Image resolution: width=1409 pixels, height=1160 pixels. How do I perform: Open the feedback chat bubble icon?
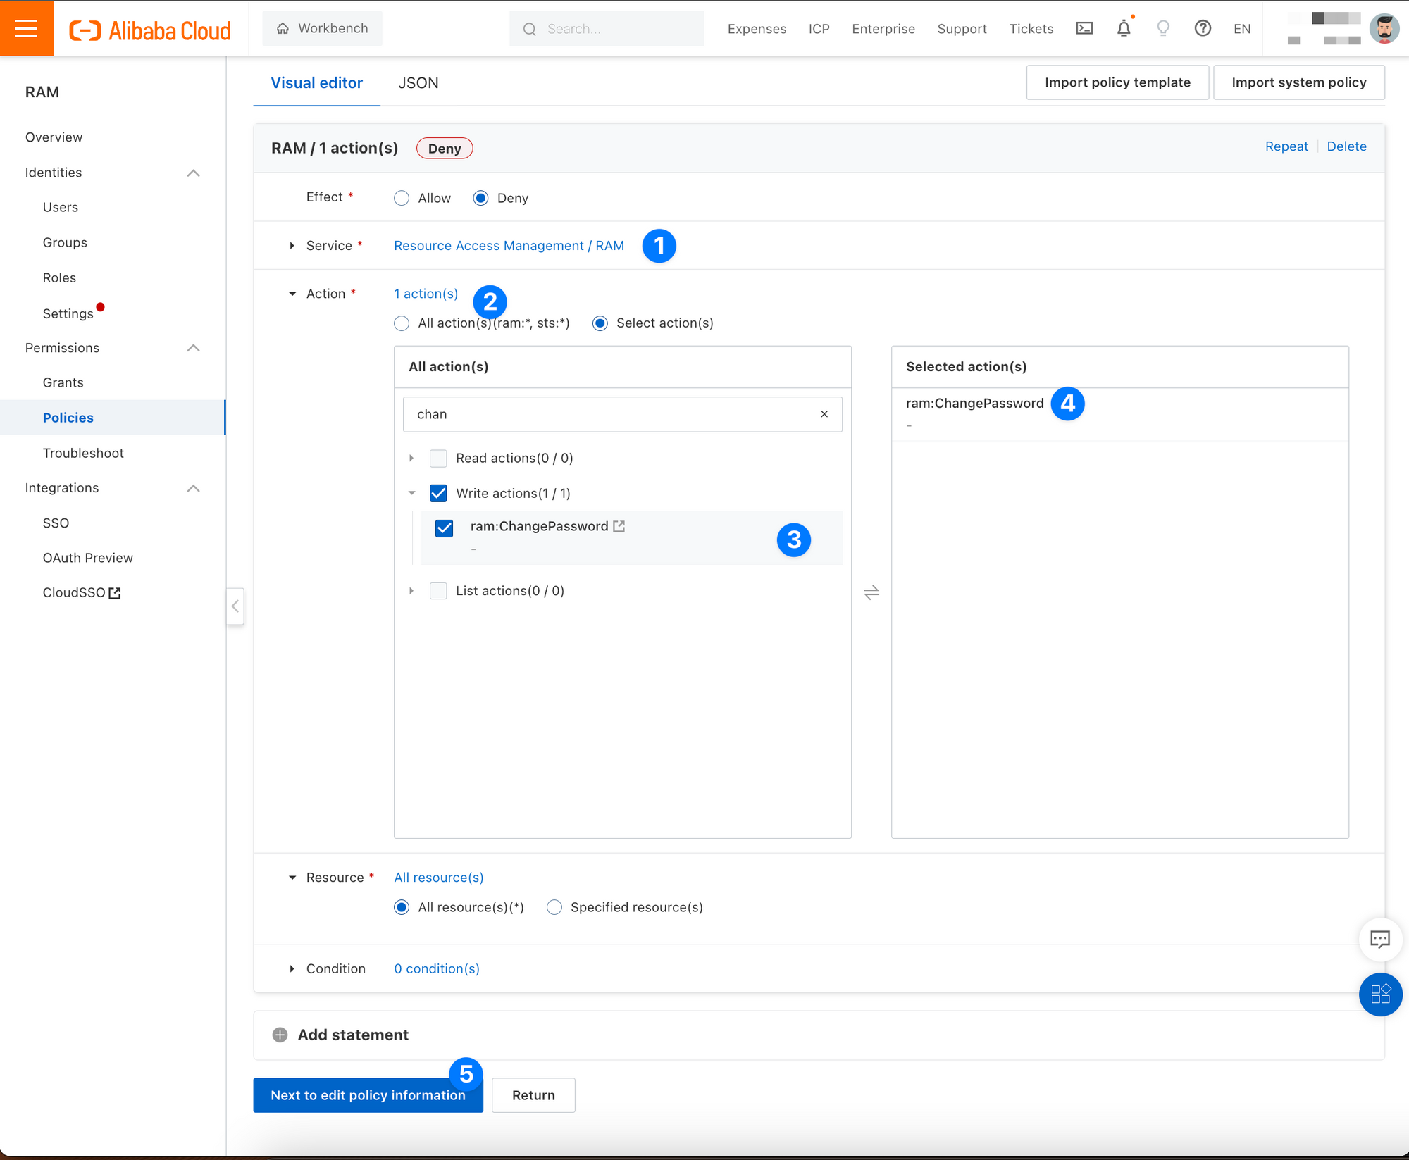1379,939
